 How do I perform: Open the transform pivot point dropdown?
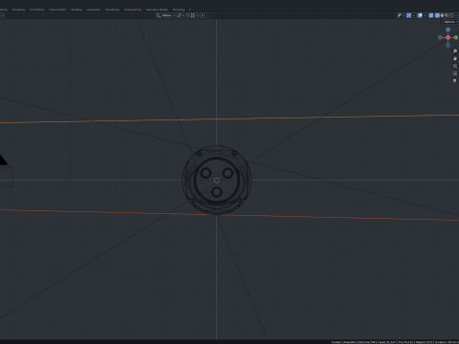click(x=181, y=15)
